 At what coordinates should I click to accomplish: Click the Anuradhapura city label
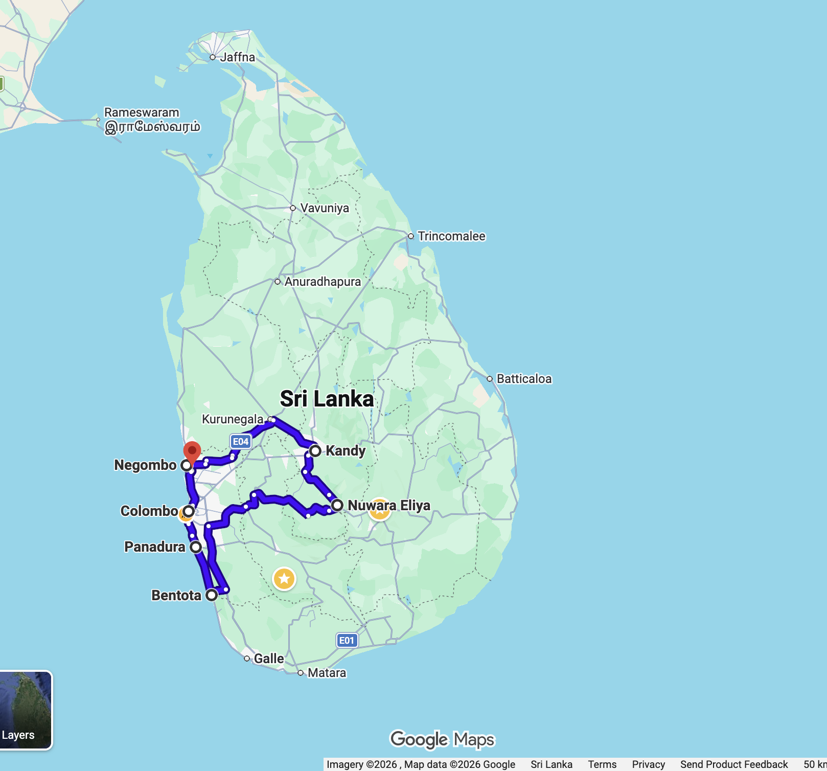pos(323,282)
